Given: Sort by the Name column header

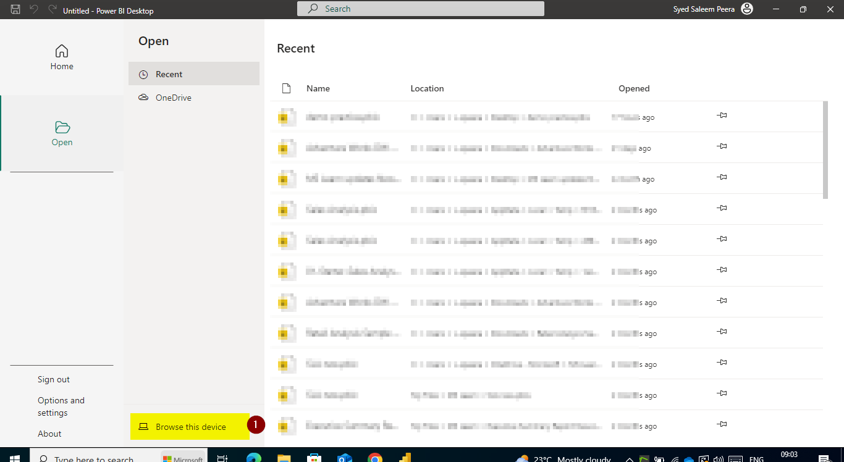Looking at the screenshot, I should click(318, 88).
